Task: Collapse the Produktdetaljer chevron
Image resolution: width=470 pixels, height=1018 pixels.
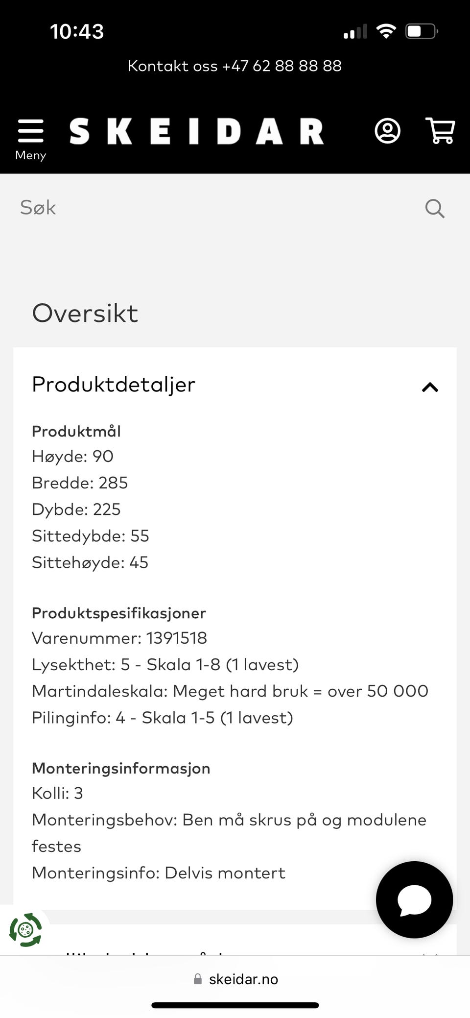Action: 430,387
